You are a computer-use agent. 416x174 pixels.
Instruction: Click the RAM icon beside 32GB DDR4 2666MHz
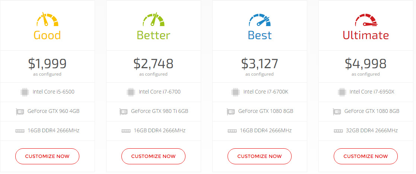click(338, 131)
